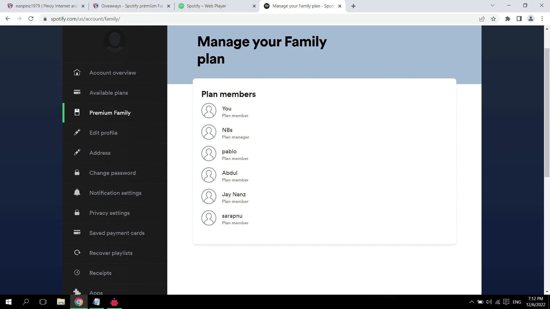Click the taskbar clock showing 7:12 PM
This screenshot has height=309, width=550.
535,302
